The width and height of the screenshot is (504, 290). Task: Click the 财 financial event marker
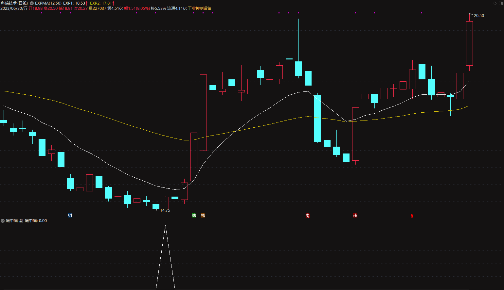[x=70, y=216]
